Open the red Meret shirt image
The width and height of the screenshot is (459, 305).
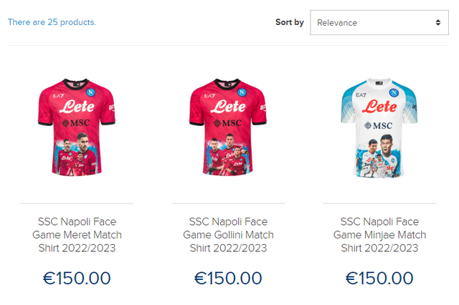[x=77, y=127]
